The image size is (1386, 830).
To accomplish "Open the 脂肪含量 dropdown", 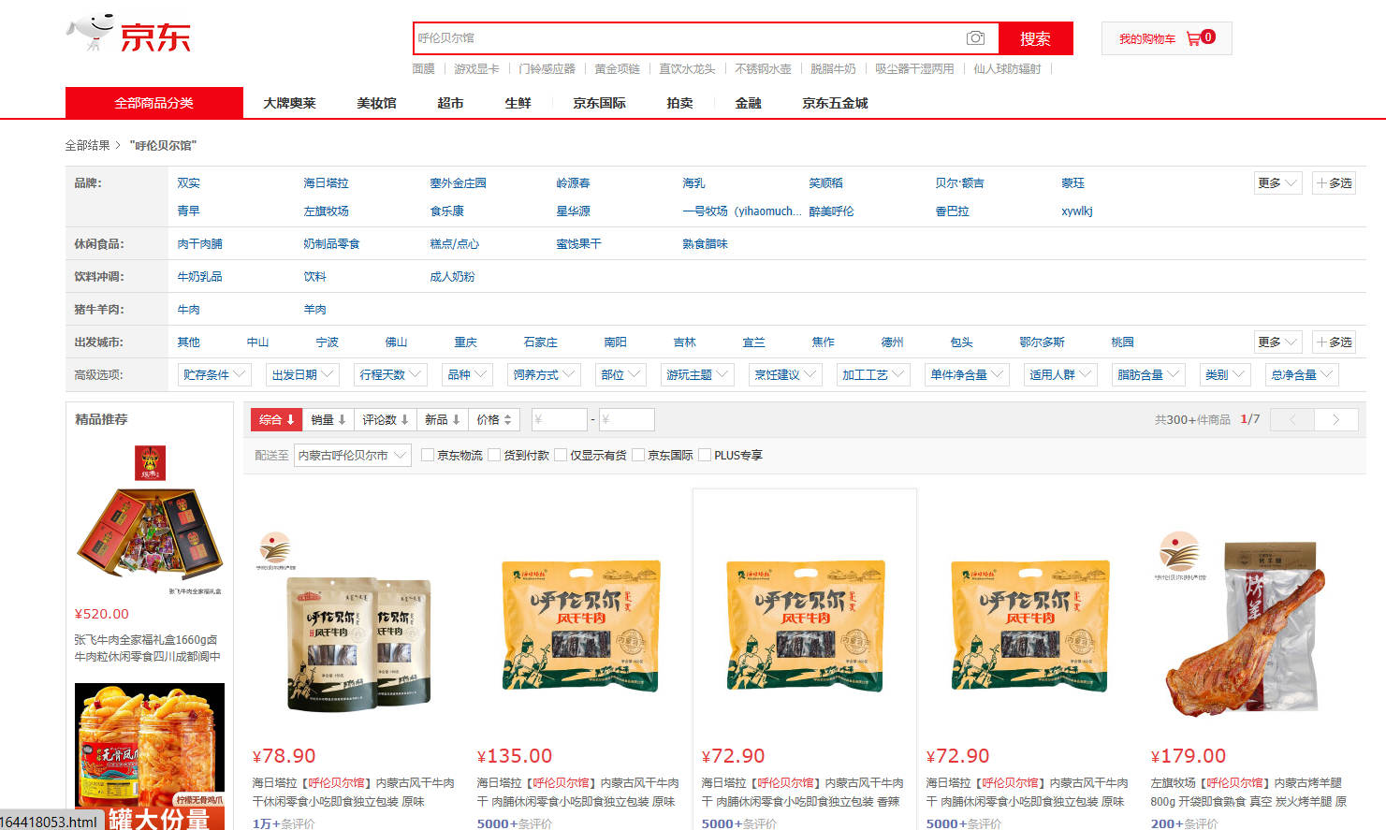I will tap(1148, 375).
